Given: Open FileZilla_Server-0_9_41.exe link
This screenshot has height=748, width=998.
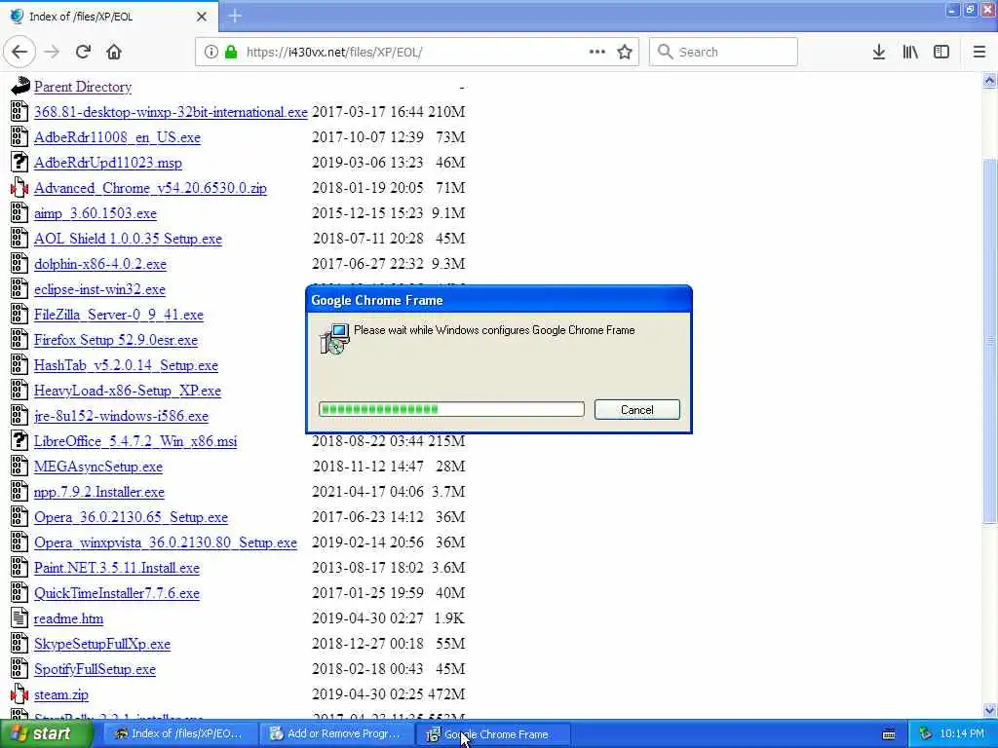Looking at the screenshot, I should [118, 315].
